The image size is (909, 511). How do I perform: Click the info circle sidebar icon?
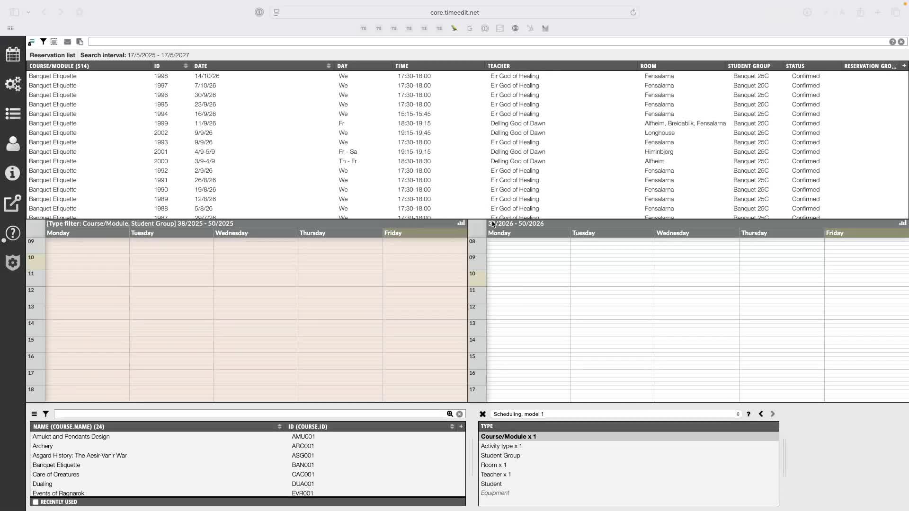click(x=13, y=173)
